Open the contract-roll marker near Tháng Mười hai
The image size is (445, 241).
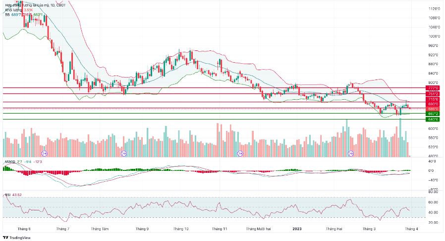pos(240,154)
